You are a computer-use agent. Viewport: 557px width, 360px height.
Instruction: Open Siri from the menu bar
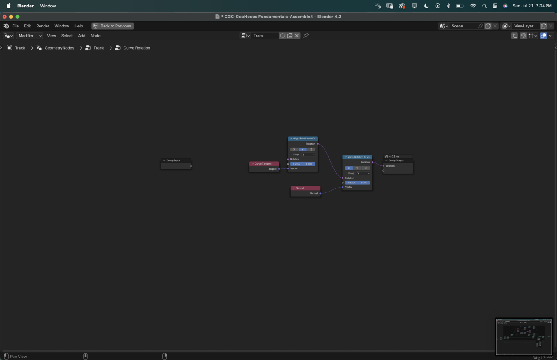[x=506, y=6]
